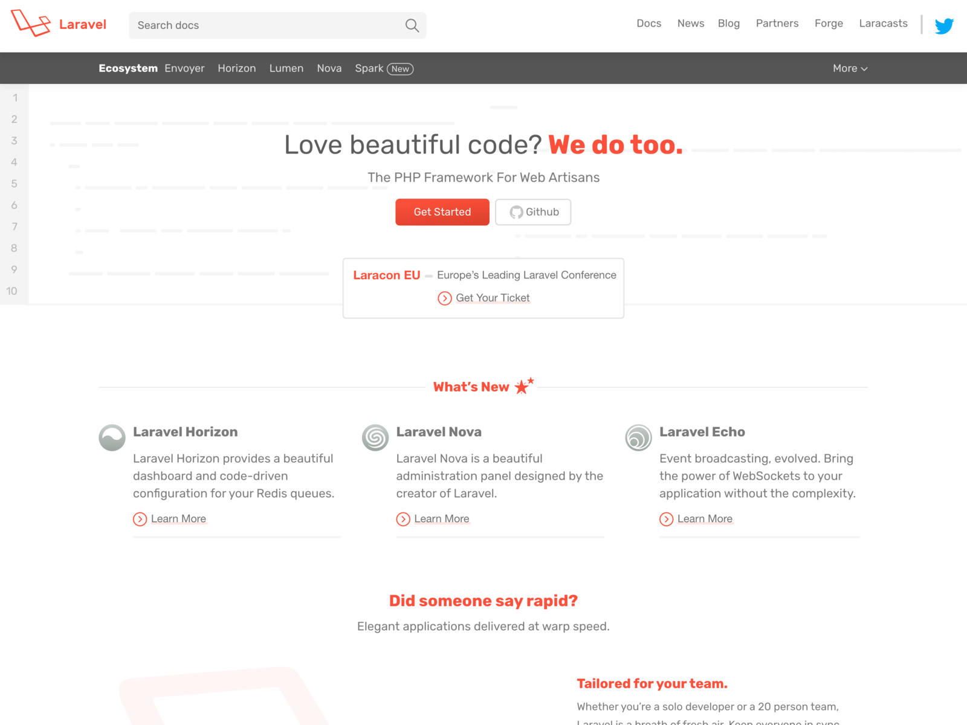Follow the Get Your Ticket link
This screenshot has width=967, height=725.
click(x=493, y=298)
